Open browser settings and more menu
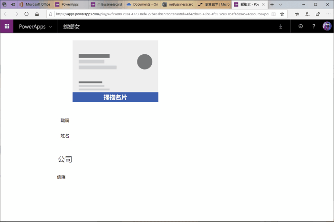Viewport: 334px width, 222px height. click(x=328, y=14)
